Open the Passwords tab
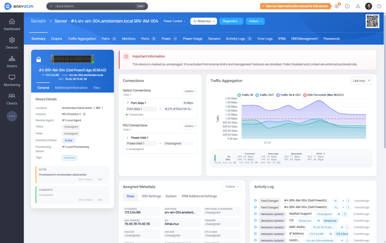The width and height of the screenshot is (386, 243). tap(331, 39)
